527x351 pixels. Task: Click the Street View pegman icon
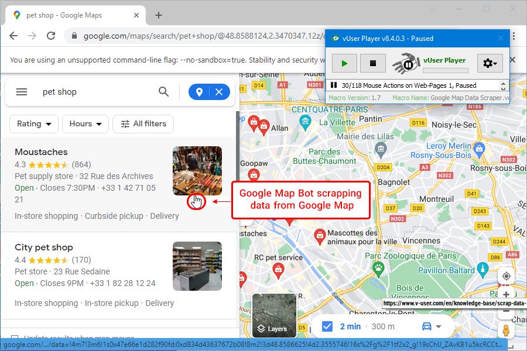506,330
